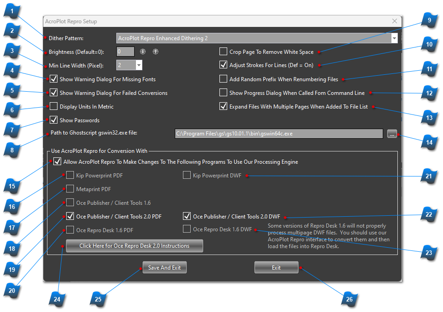Uncheck Oce Publisher / Client Tools 2.0 DWF
This screenshot has height=312, width=443.
(x=187, y=216)
